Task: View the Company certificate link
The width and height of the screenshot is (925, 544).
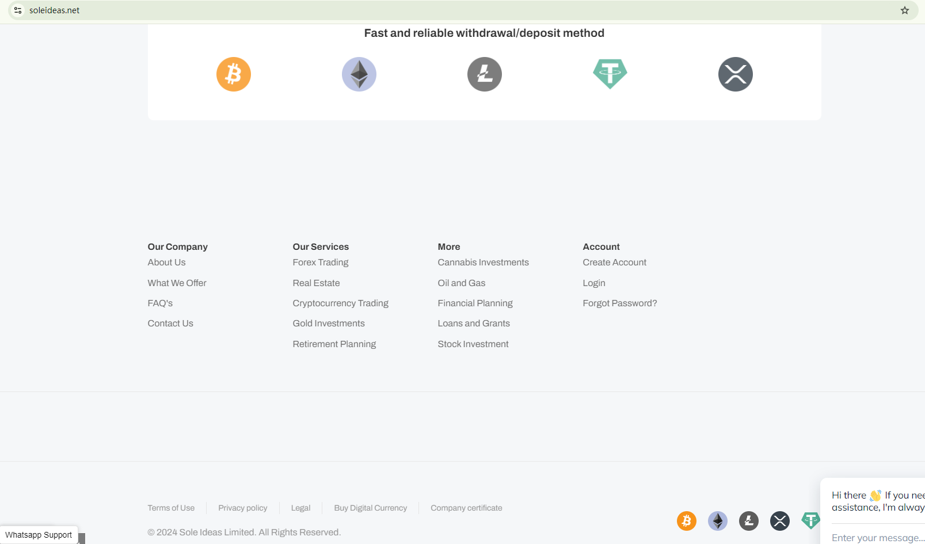Action: [x=467, y=508]
